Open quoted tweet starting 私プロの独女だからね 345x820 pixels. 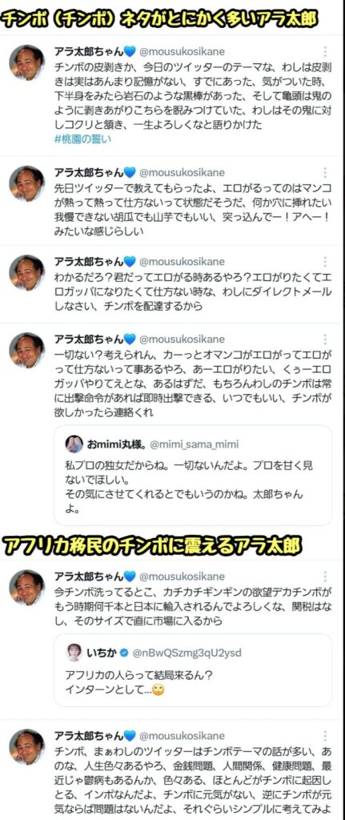pyautogui.click(x=193, y=474)
